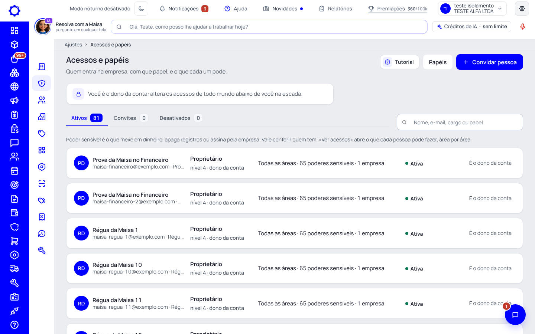This screenshot has width=535, height=334.
Task: Click the calendar icon in blue sidebar
Action: (14, 171)
